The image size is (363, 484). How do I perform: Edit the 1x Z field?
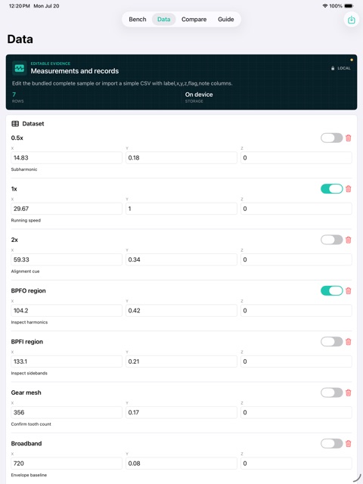pos(296,209)
